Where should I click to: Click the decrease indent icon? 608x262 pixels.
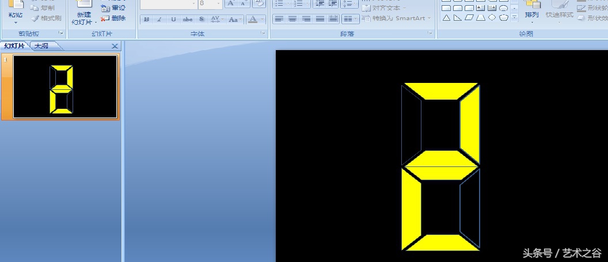[320, 3]
